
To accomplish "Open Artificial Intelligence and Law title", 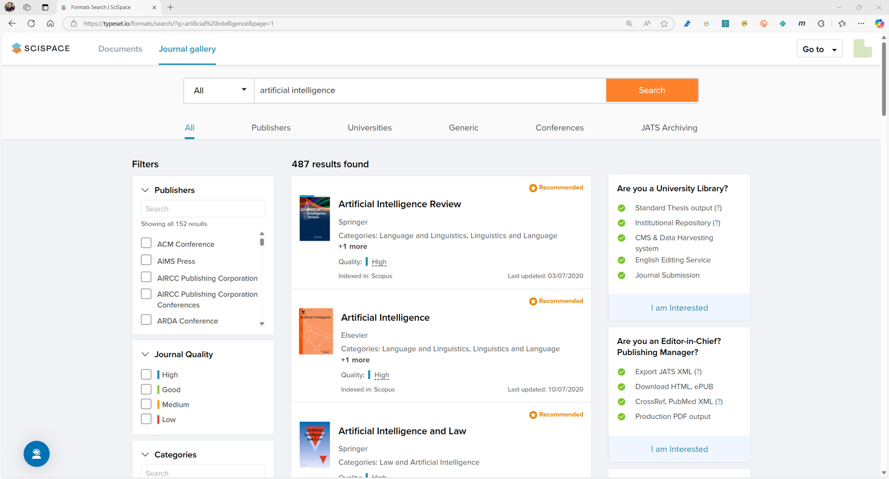I will pyautogui.click(x=402, y=431).
